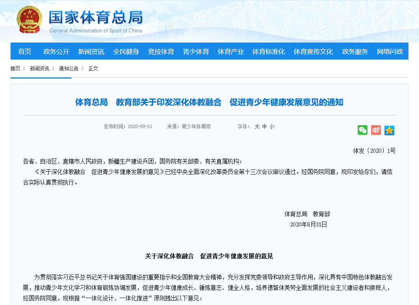Set font size to 小
This screenshot has width=419, height=305.
[272, 126]
